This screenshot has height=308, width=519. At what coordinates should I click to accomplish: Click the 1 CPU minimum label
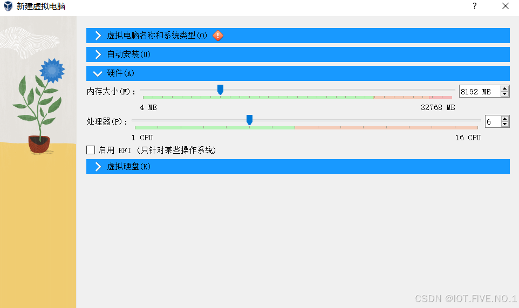point(142,138)
